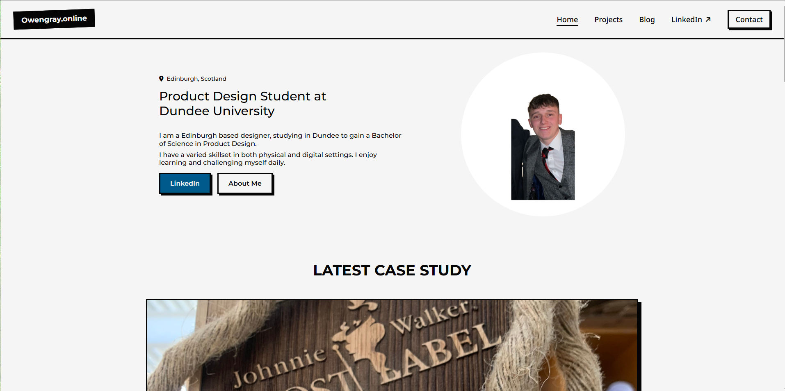Open the Blog nav link
Viewport: 785px width, 391px height.
(647, 20)
